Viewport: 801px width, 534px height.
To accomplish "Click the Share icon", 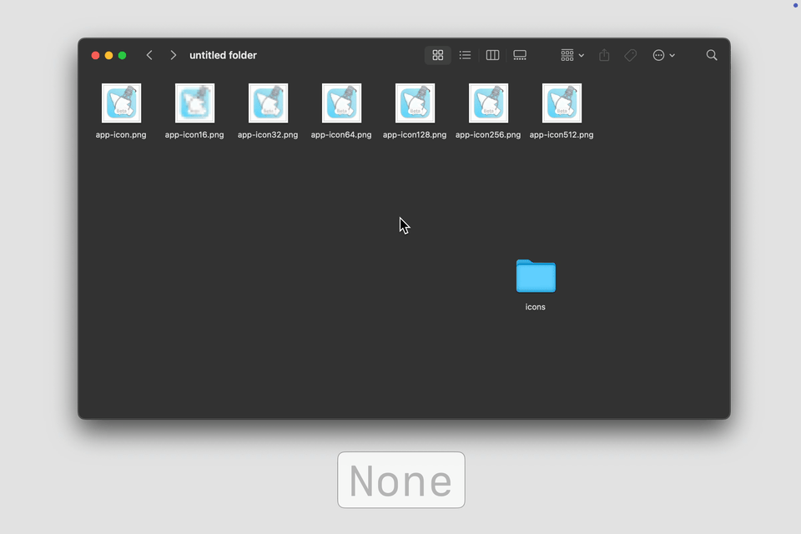I will coord(604,55).
